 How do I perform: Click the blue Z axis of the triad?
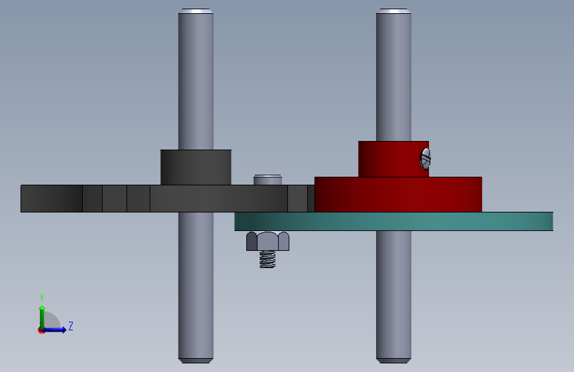55,330
